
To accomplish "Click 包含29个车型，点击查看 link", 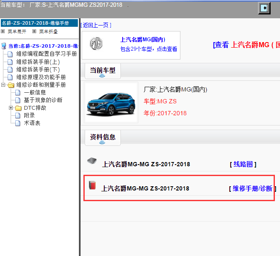I will [149, 49].
